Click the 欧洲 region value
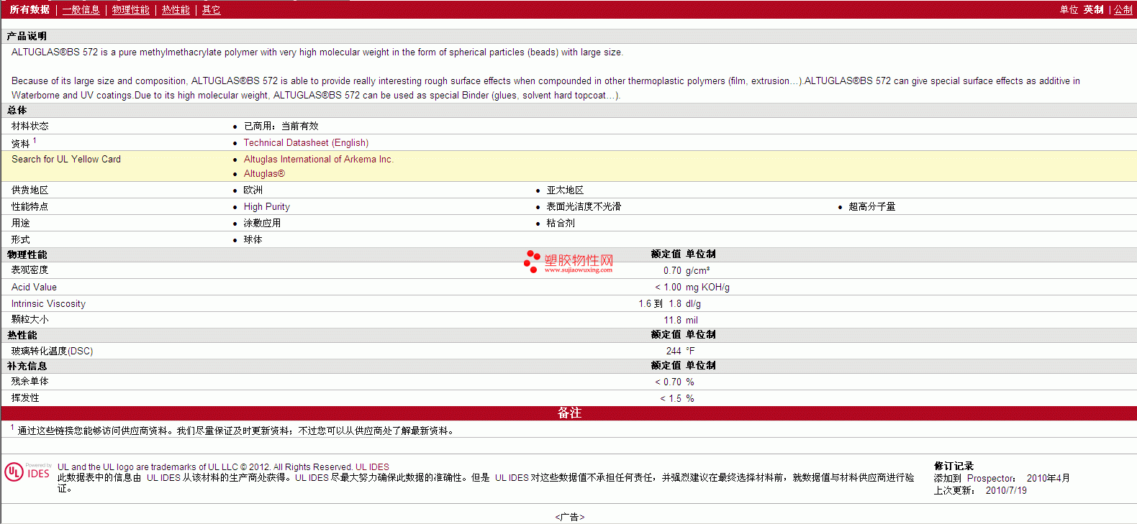 tap(253, 190)
